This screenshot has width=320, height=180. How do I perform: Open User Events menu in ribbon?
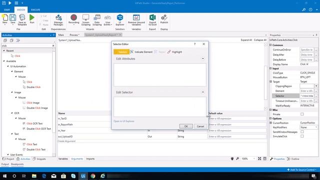coord(108,20)
